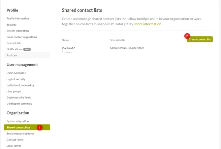The width and height of the screenshot is (221, 149).
Task: Click the Organization section heading
Action: (x=18, y=113)
